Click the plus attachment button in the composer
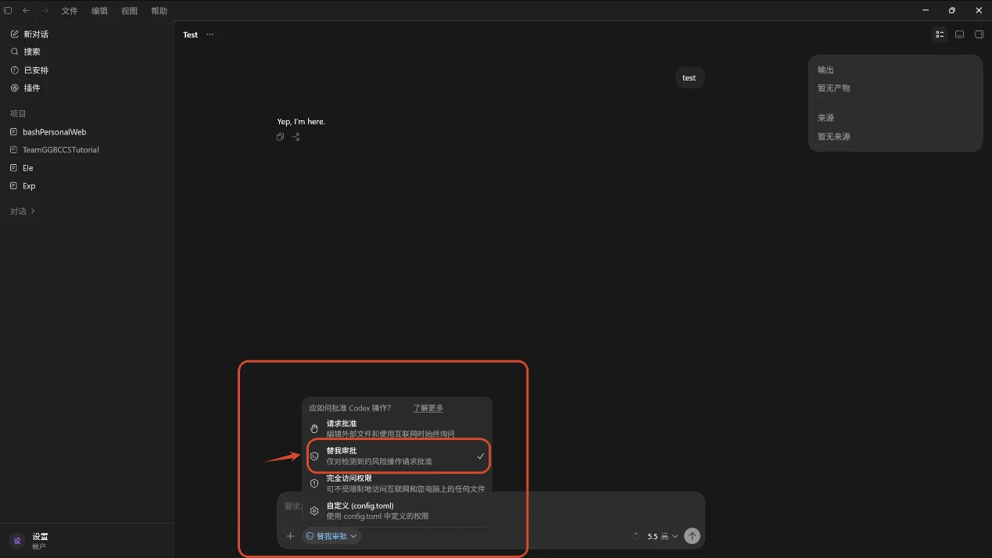992x558 pixels. click(290, 536)
